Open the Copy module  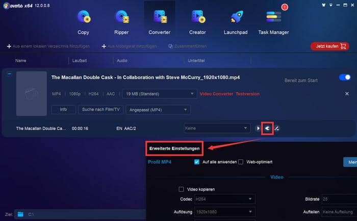coord(83,22)
